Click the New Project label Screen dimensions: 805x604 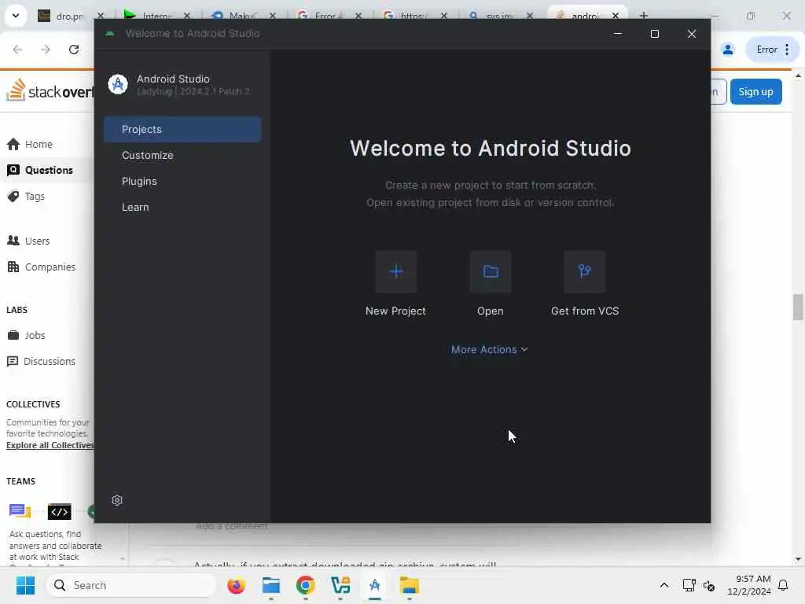(395, 311)
